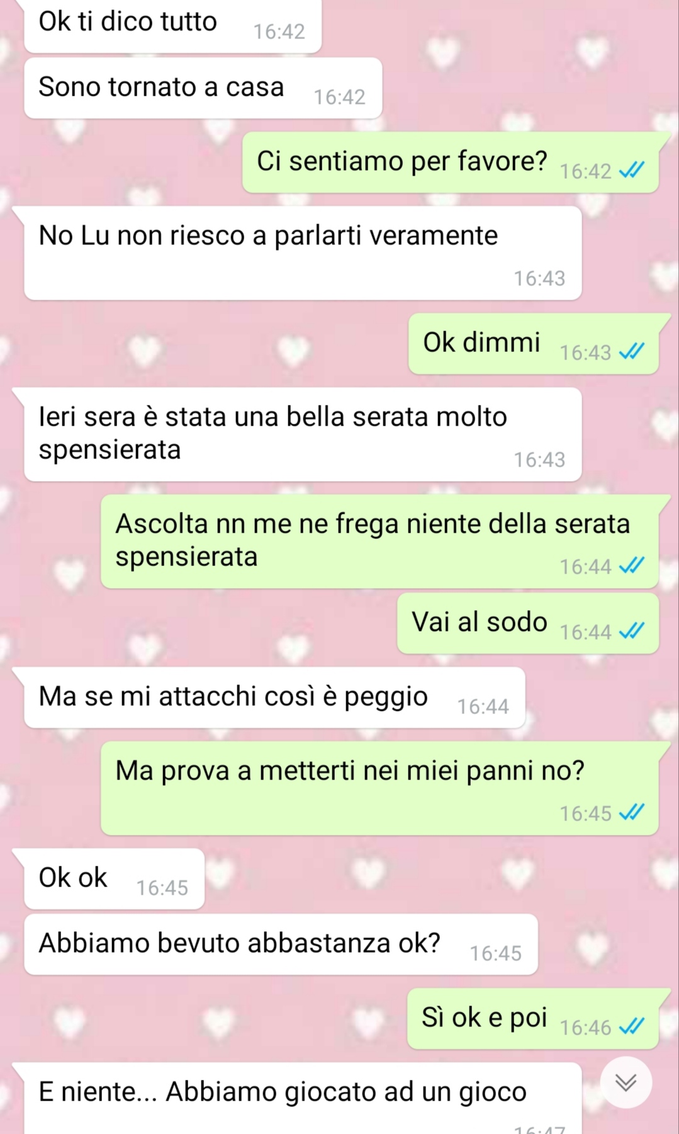Tap the sent "Ci sentiamo per favore?" green bubble

[451, 162]
